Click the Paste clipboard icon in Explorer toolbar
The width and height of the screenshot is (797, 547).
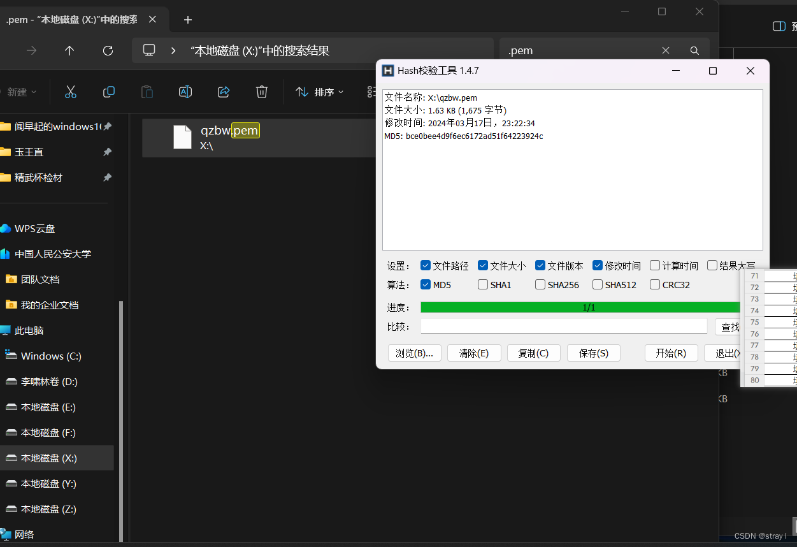point(147,92)
